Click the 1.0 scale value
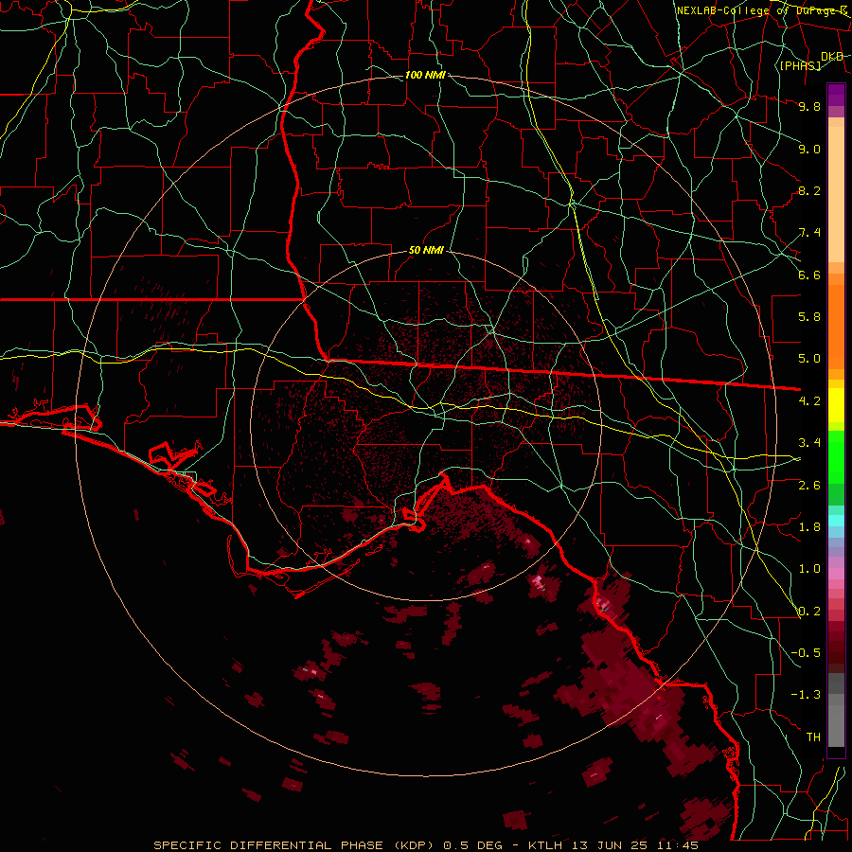The height and width of the screenshot is (852, 852). pos(809,569)
